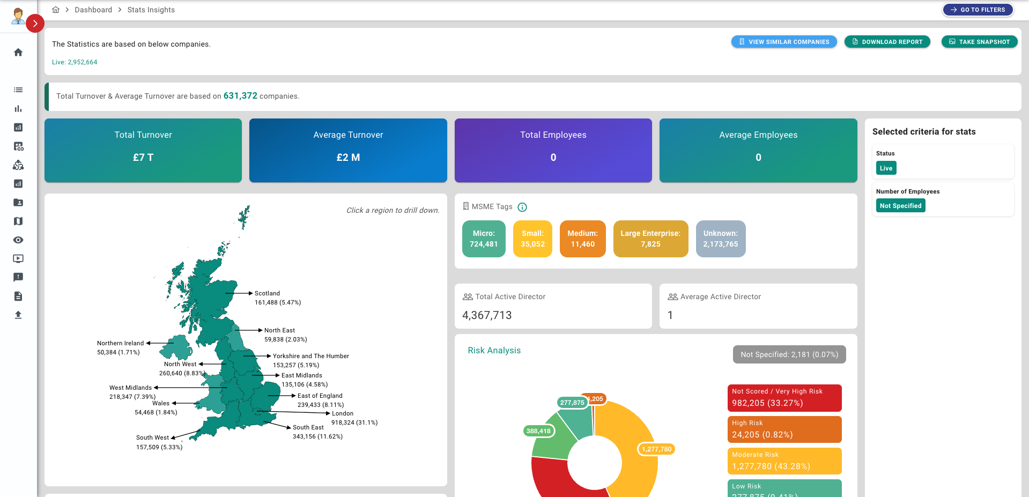Open the linked save sidebar icon
Viewport: 1029px width, 497px height.
18,146
